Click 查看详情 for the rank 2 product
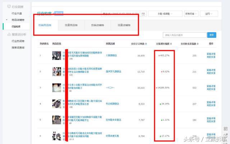This screenshot has height=144, width=230. click(x=211, y=70)
